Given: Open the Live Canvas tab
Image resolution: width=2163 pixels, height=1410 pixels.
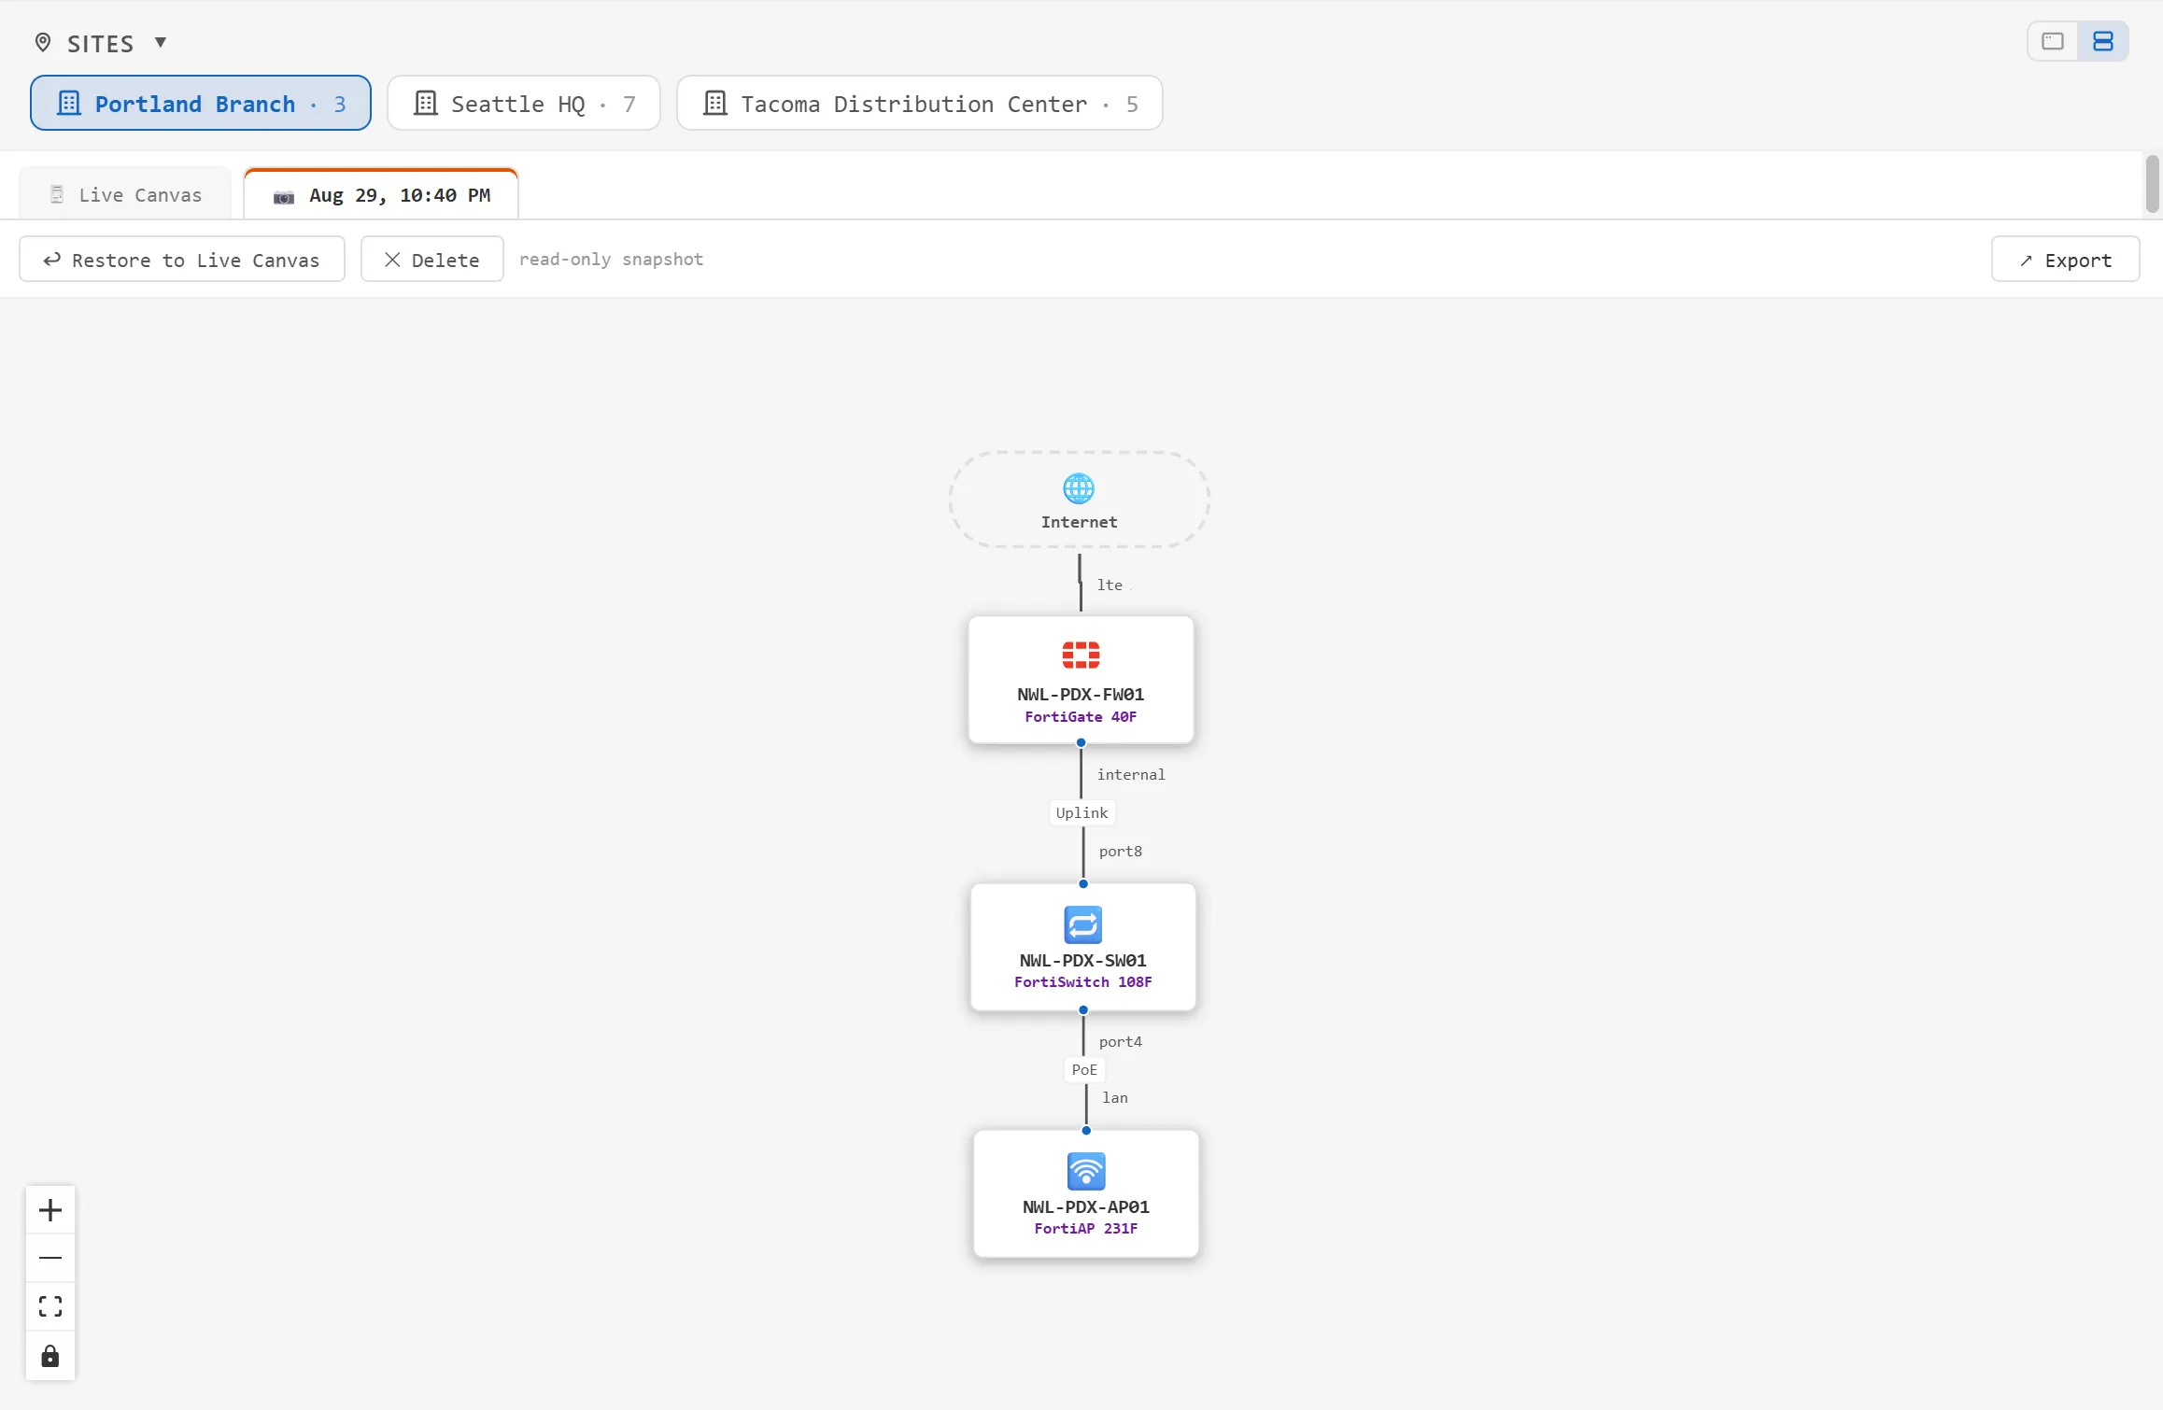Looking at the screenshot, I should [125, 194].
